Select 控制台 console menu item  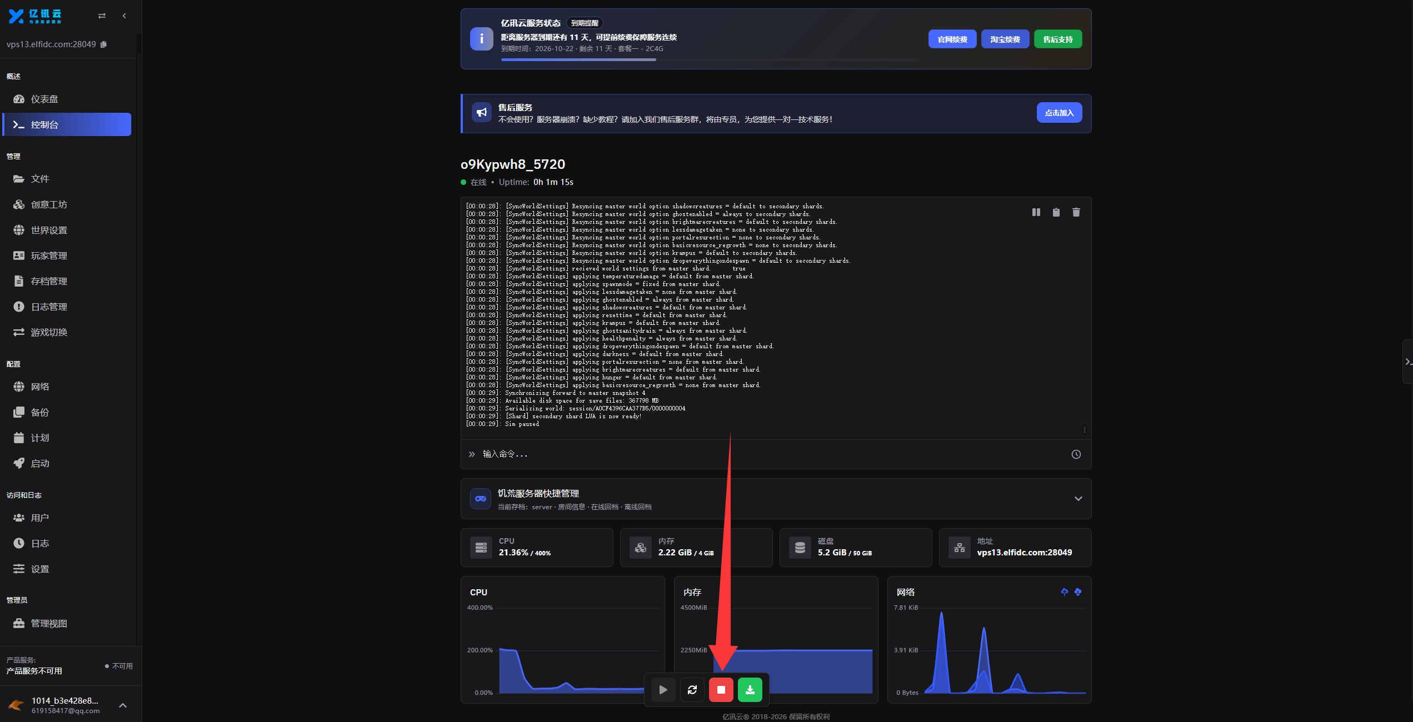tap(67, 124)
